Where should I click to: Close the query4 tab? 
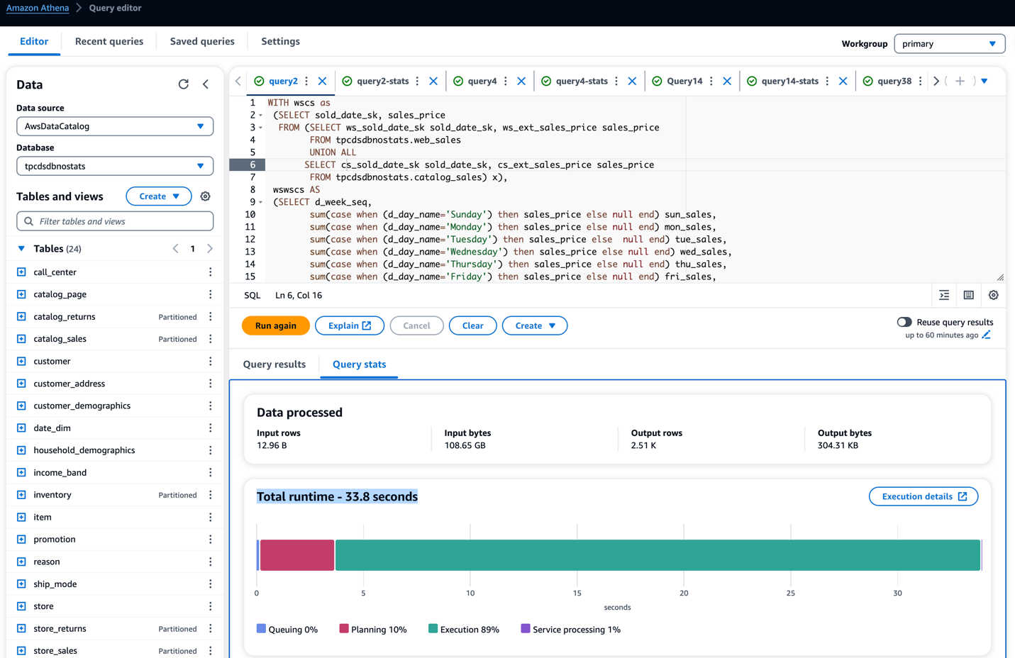(521, 81)
